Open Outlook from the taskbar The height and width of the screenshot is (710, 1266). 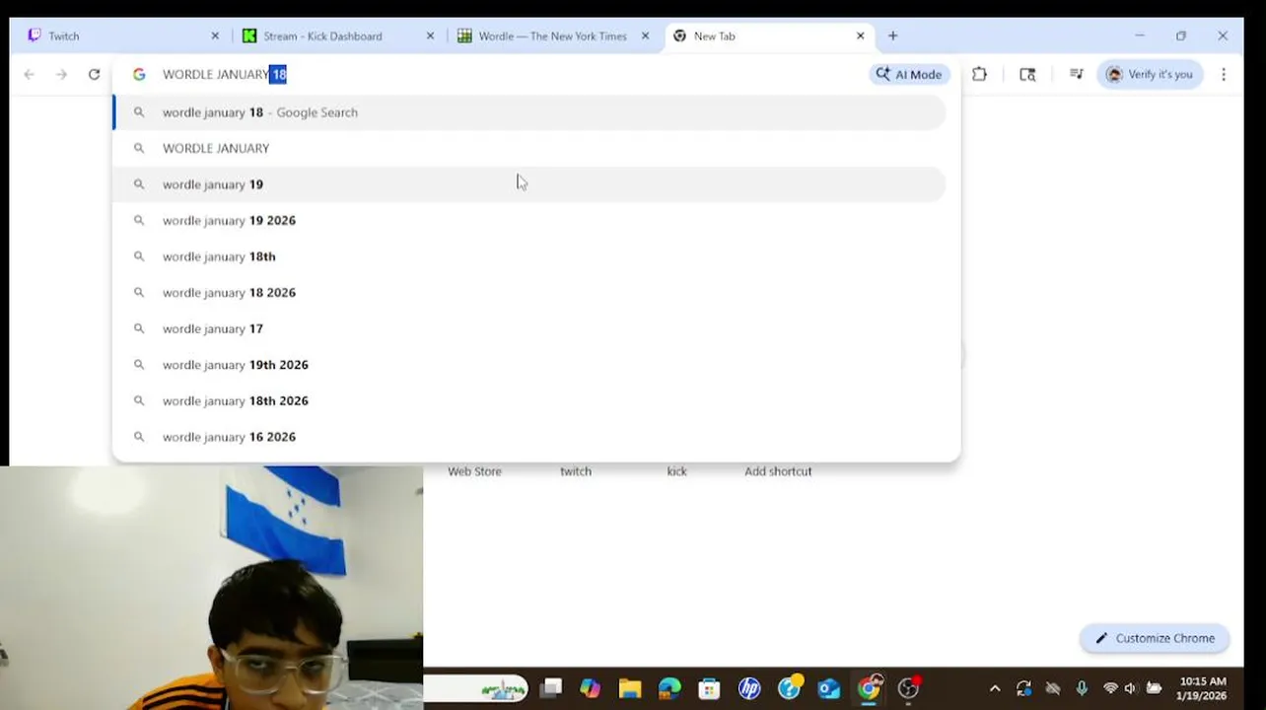(828, 687)
